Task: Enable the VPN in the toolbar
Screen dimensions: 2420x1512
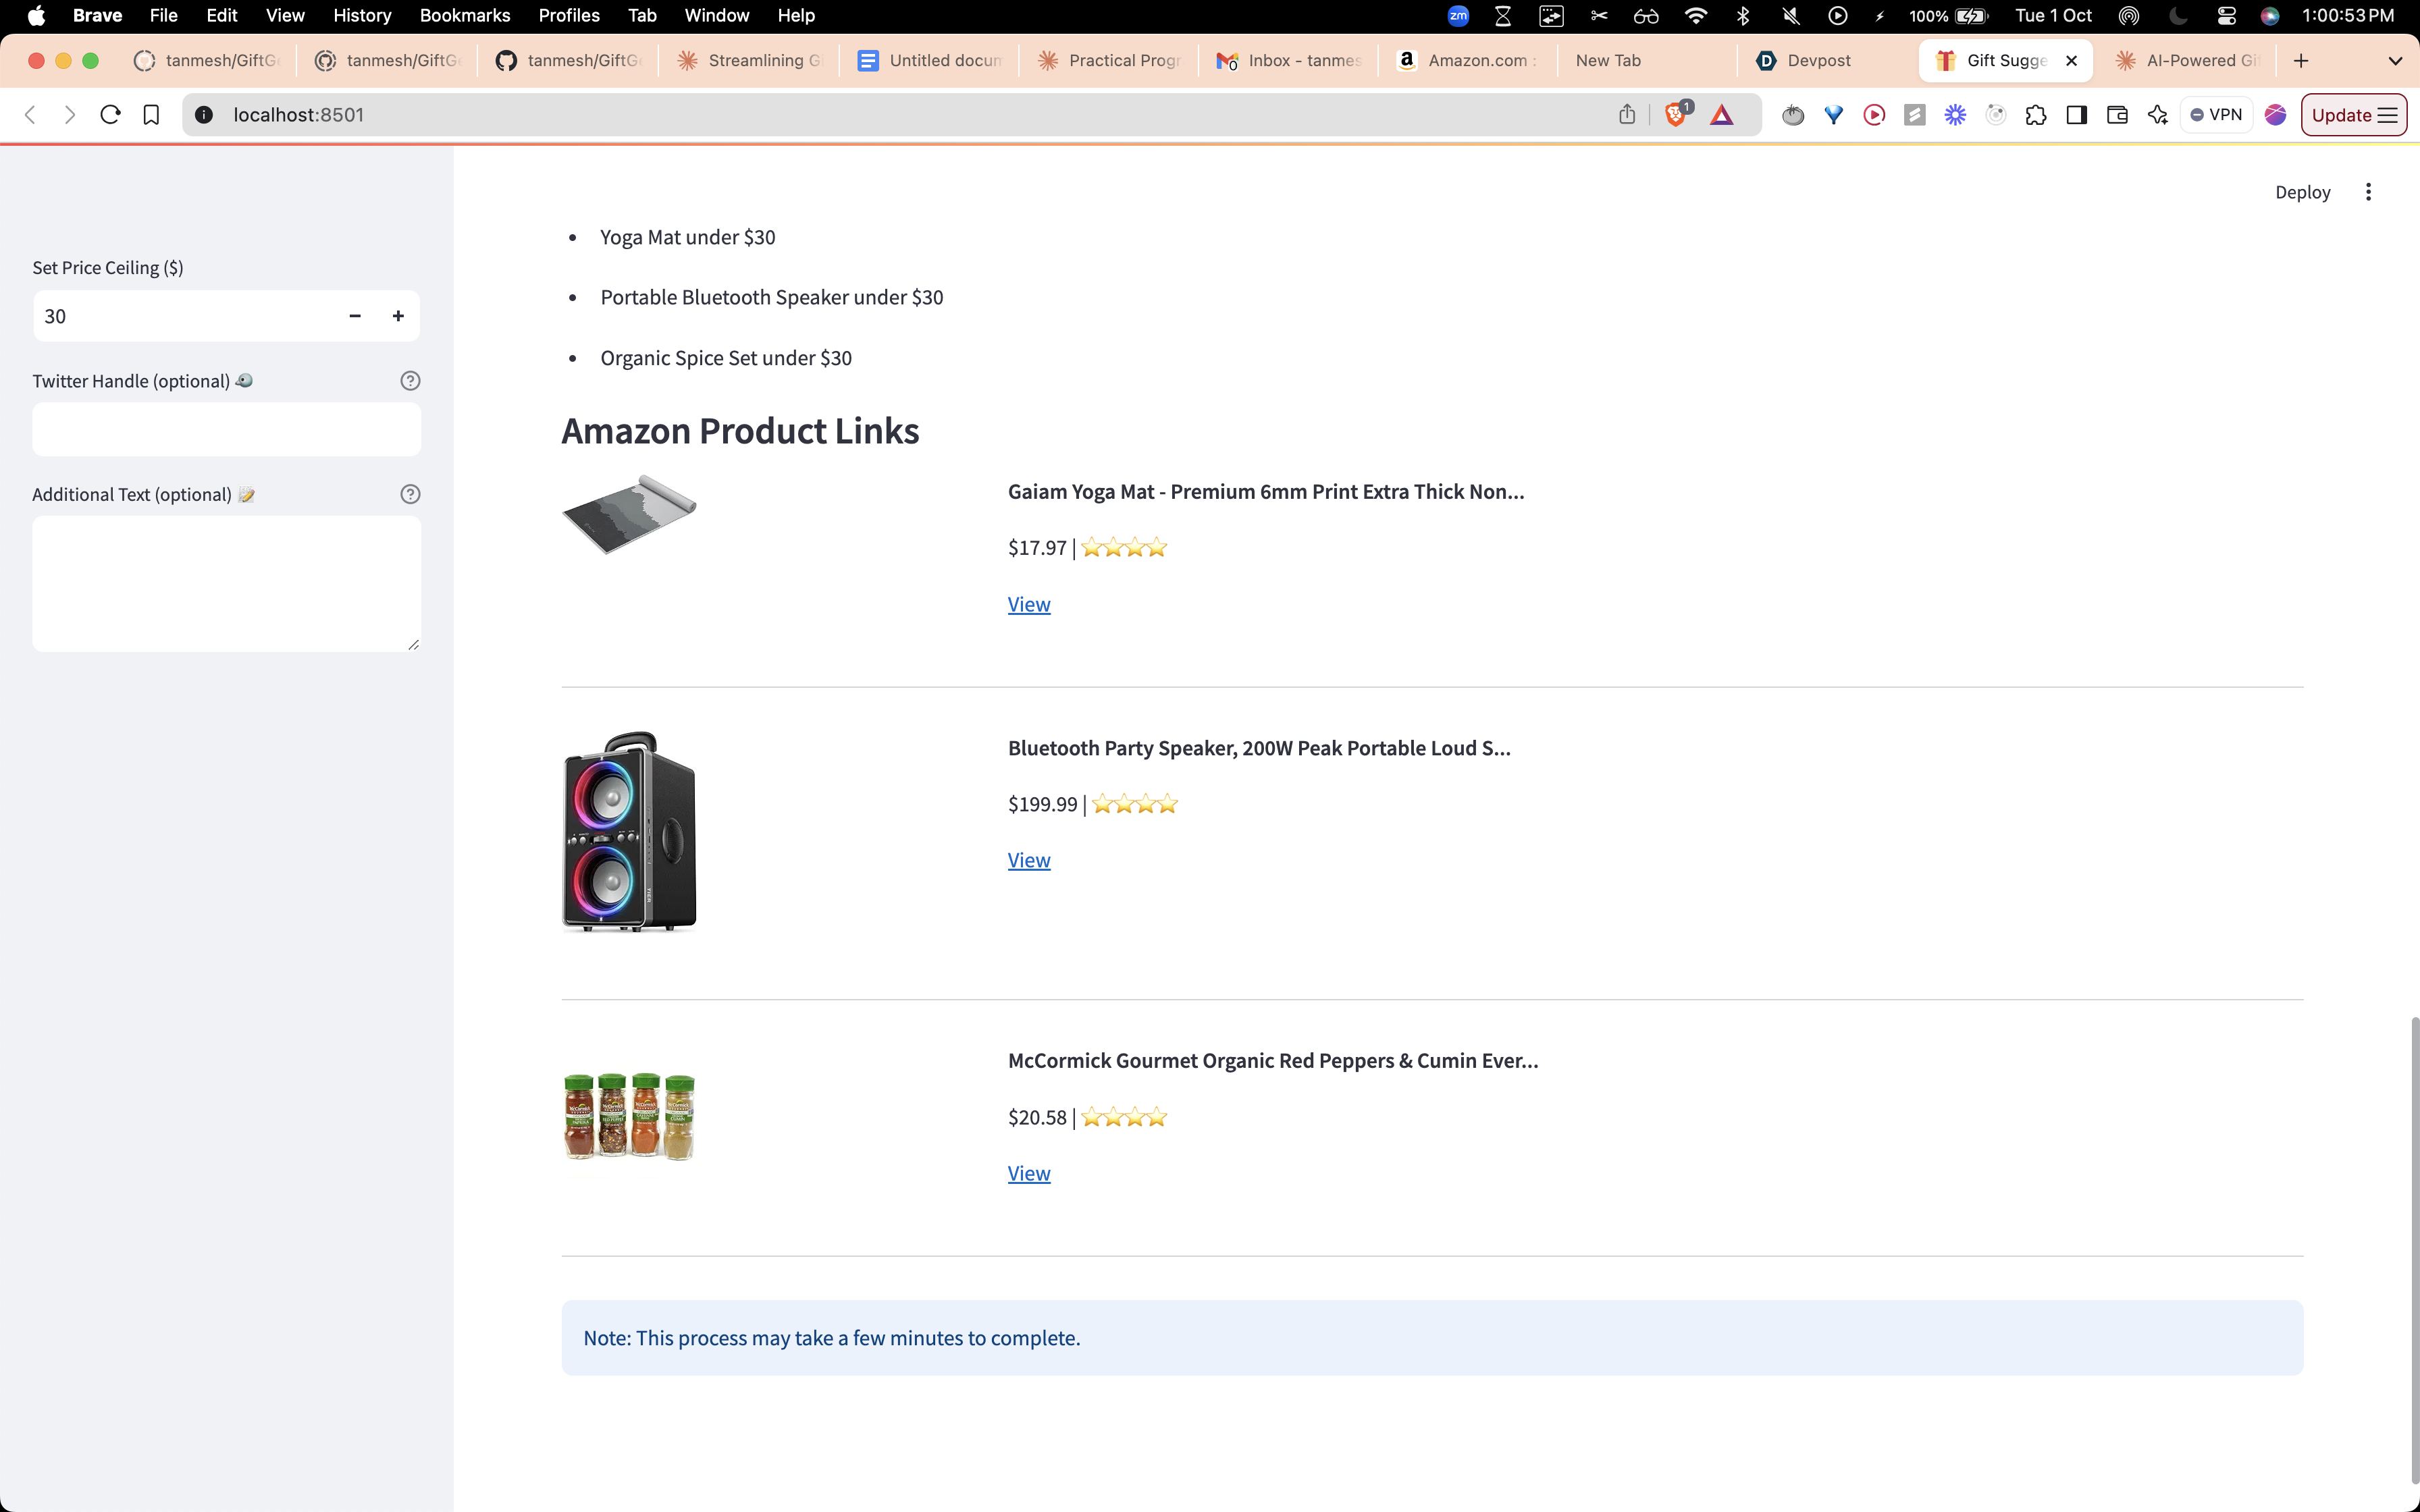Action: coord(2217,114)
